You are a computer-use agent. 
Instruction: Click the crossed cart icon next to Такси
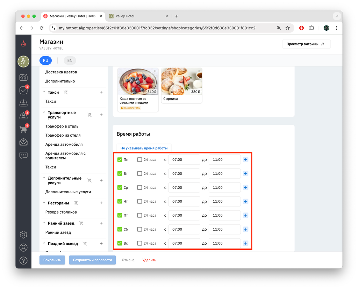coord(66,92)
